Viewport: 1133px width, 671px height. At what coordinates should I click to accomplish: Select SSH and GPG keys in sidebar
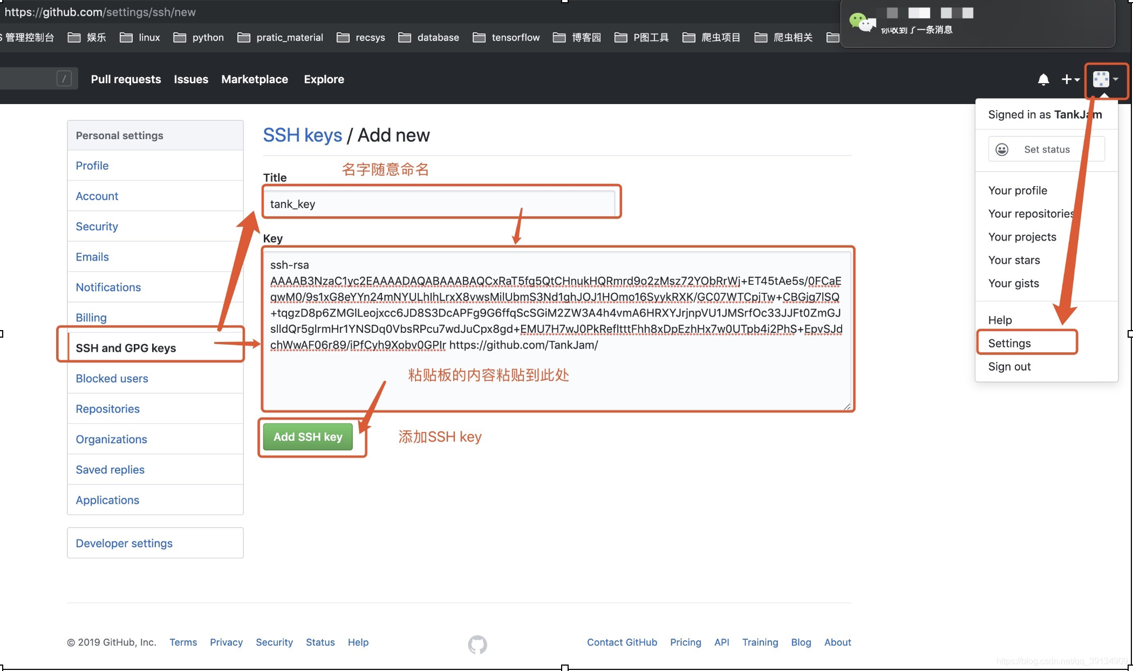tap(155, 348)
